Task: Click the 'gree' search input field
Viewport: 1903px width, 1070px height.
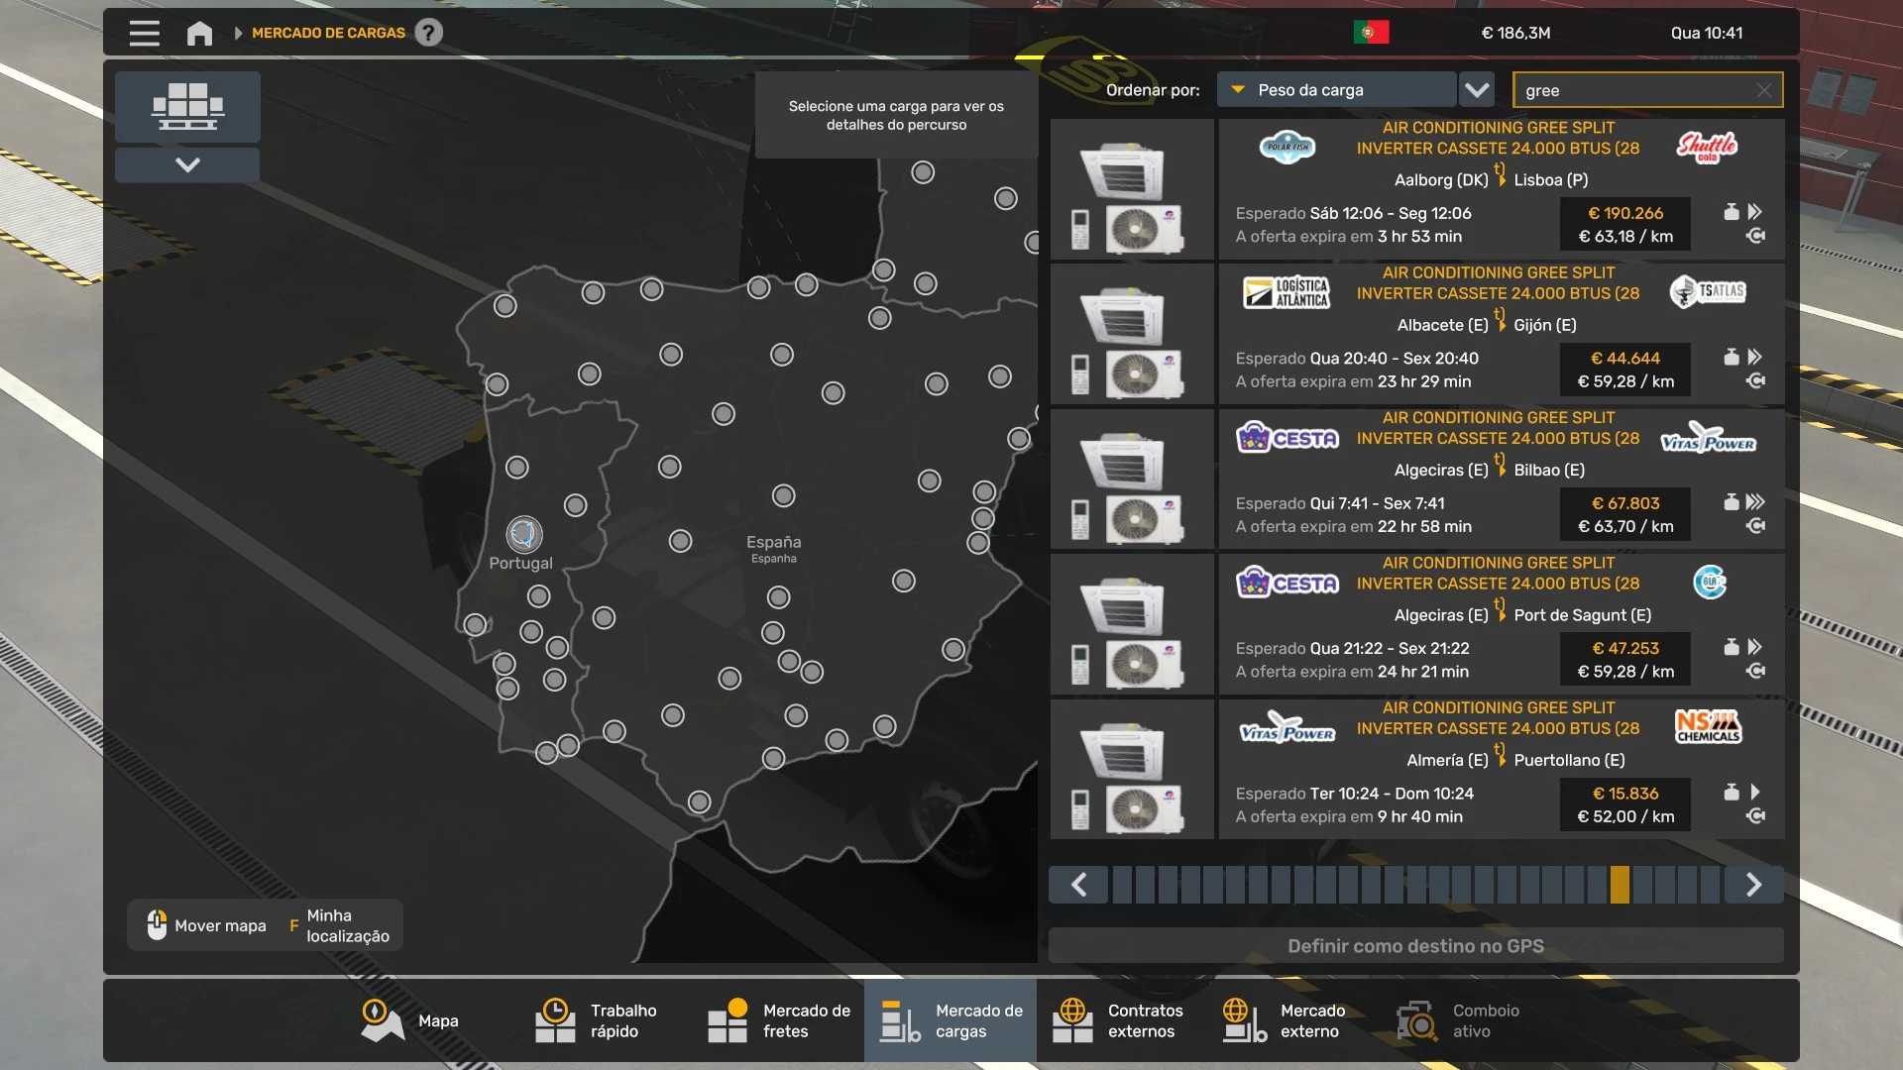Action: point(1635,90)
